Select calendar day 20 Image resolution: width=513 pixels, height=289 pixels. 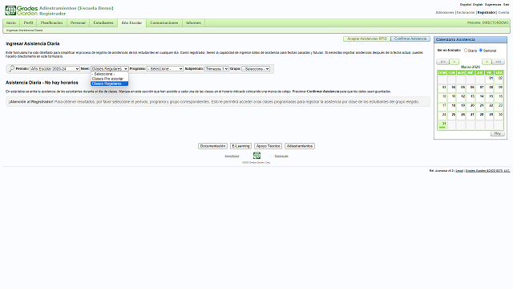pyautogui.click(x=471, y=107)
